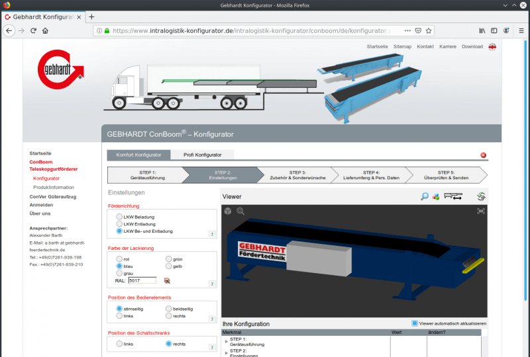Set Schaltschrank position to links
The width and height of the screenshot is (530, 357).
[x=119, y=344]
